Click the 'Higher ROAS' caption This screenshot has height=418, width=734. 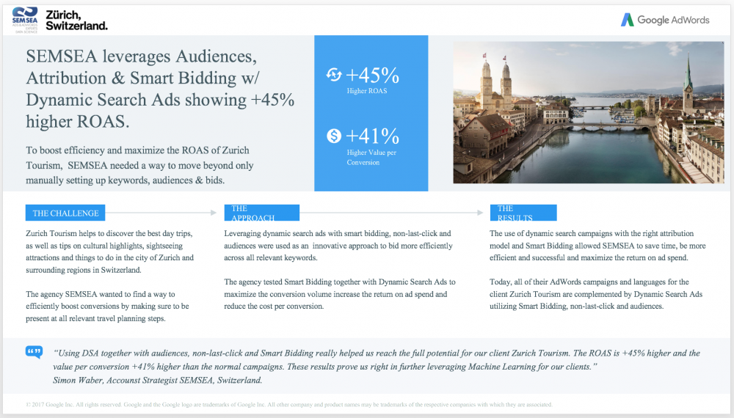pyautogui.click(x=366, y=91)
